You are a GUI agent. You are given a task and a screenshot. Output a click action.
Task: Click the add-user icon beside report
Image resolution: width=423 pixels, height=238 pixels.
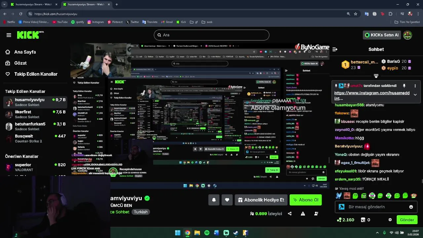tap(316, 214)
